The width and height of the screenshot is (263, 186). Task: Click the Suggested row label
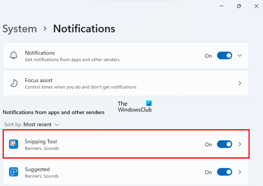pyautogui.click(x=37, y=169)
